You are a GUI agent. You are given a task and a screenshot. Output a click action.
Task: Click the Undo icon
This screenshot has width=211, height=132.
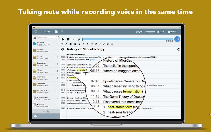click(62, 44)
